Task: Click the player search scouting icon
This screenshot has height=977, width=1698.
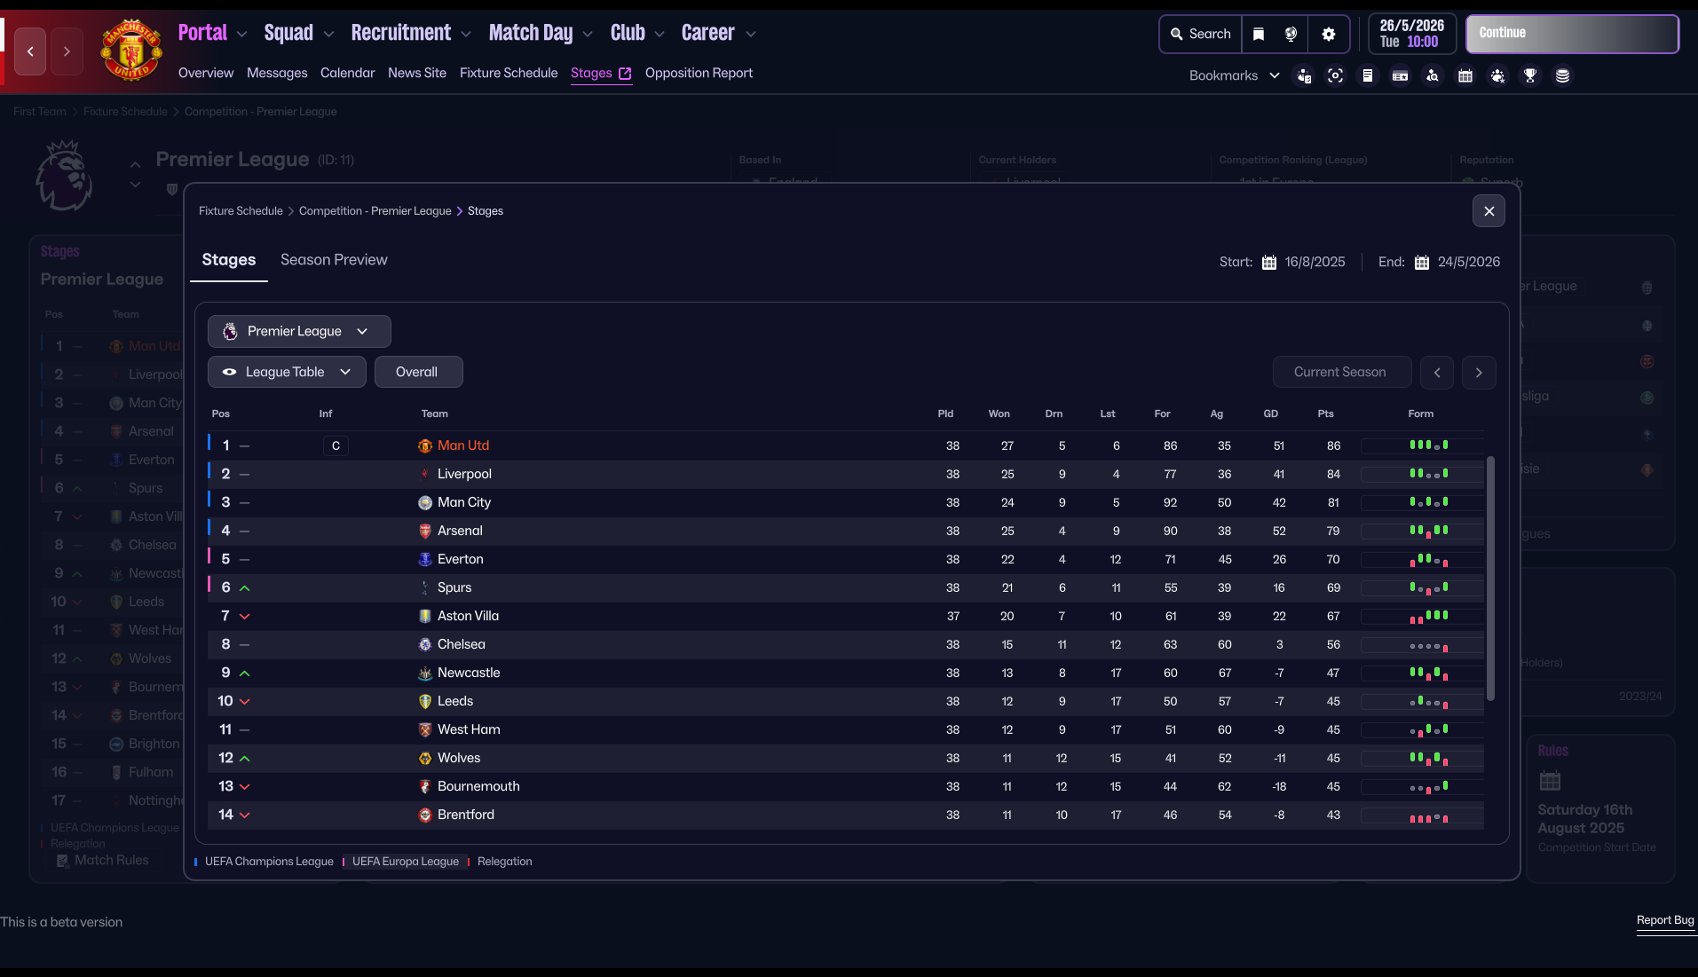Action: point(1432,76)
